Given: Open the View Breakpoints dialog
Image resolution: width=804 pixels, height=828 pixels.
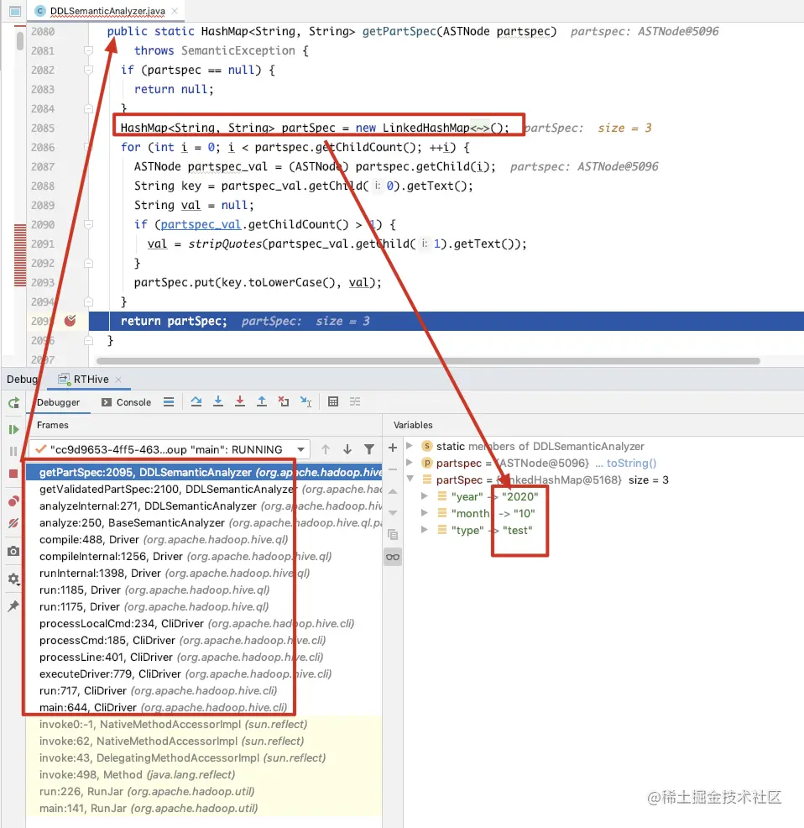Looking at the screenshot, I should [x=13, y=501].
